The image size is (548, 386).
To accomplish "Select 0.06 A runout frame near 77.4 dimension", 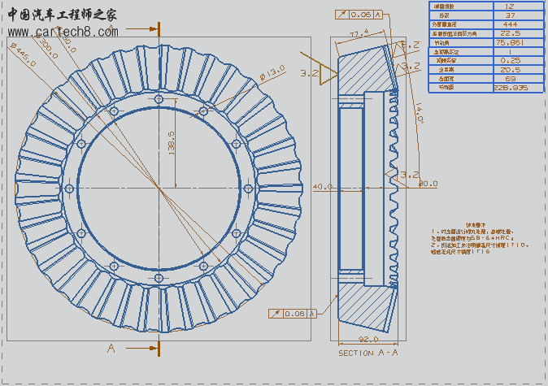I will coord(359,15).
